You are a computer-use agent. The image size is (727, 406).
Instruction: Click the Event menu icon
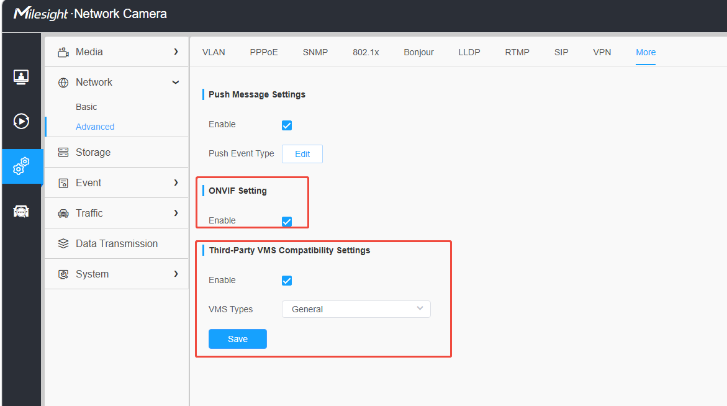pyautogui.click(x=63, y=183)
